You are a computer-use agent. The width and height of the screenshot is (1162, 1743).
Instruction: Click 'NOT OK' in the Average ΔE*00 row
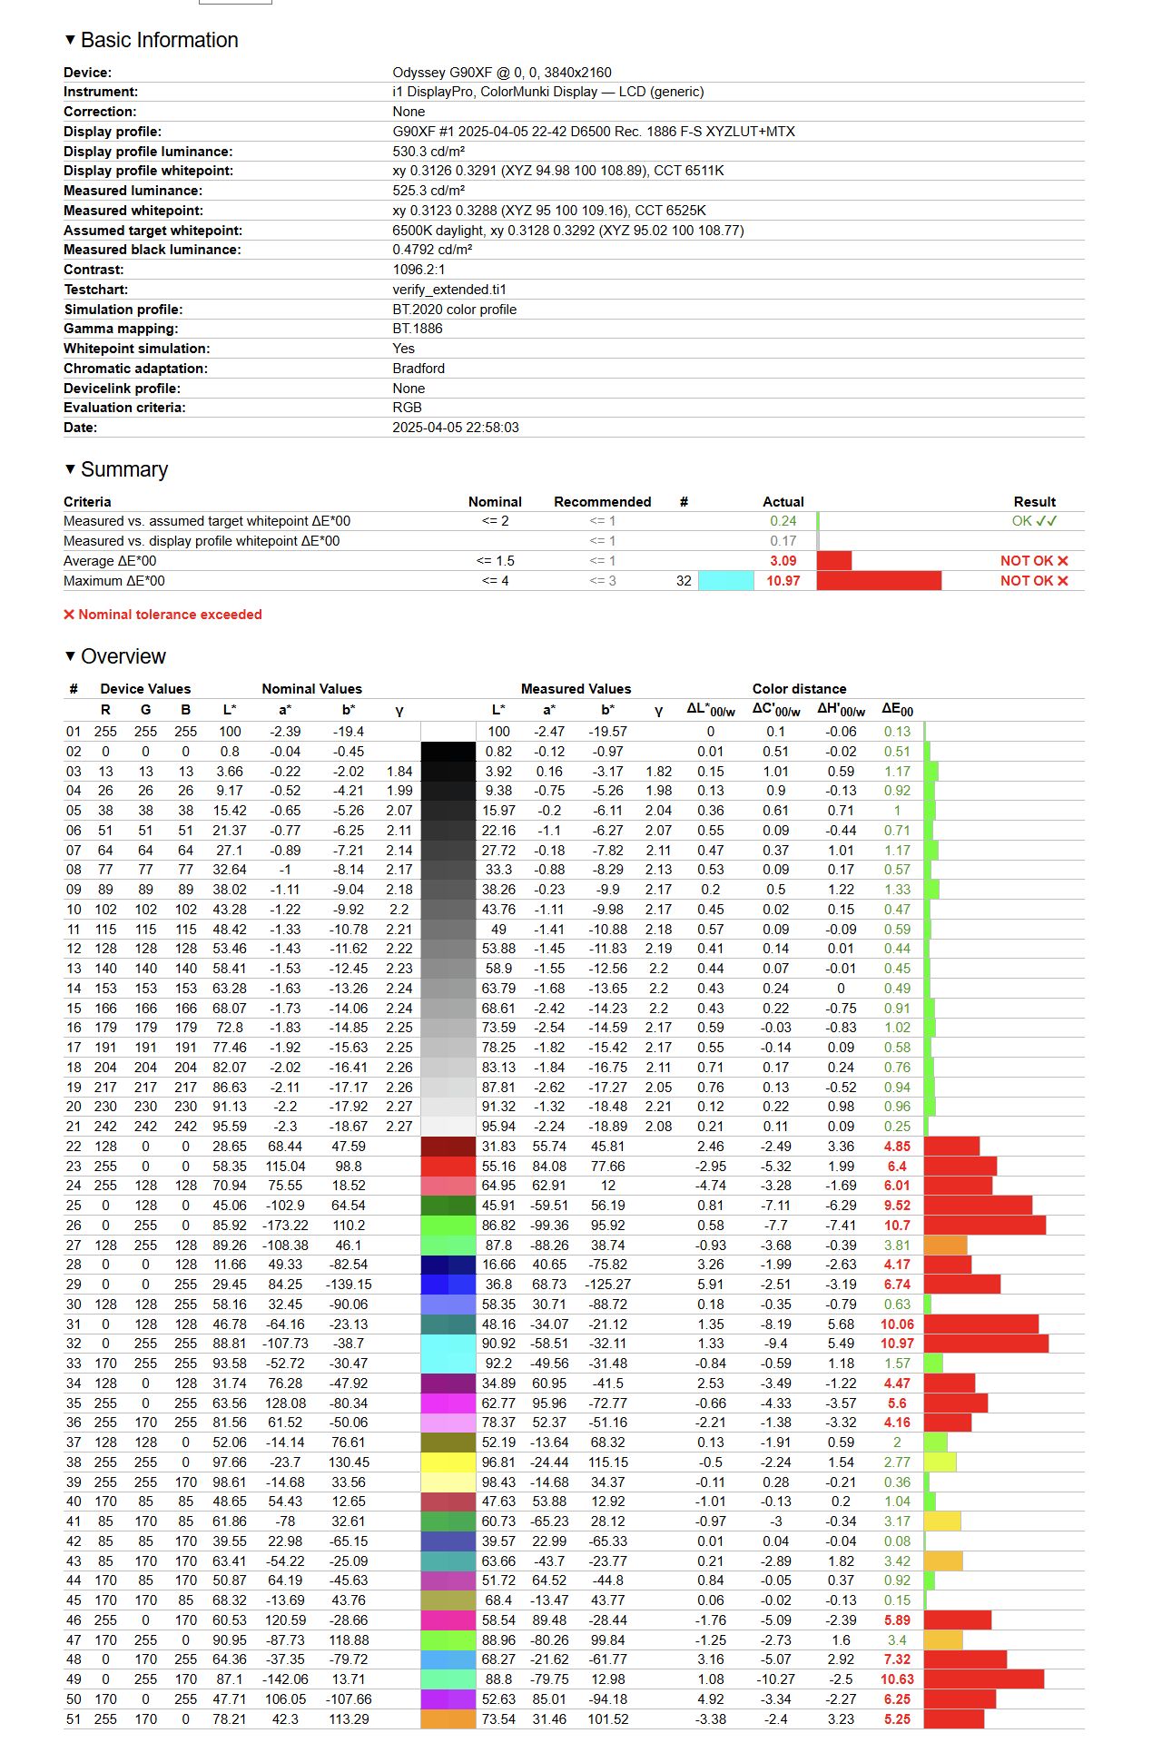click(1027, 561)
